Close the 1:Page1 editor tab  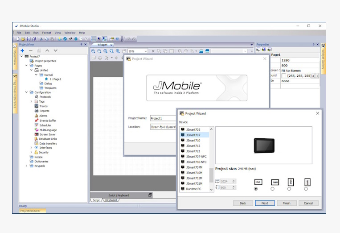click(111, 45)
